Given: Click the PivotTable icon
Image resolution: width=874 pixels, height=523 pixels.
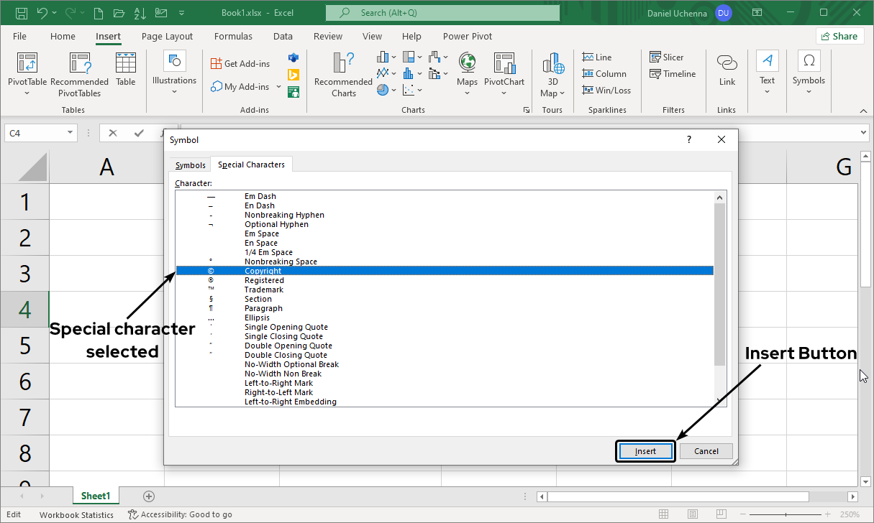Looking at the screenshot, I should click(x=27, y=64).
